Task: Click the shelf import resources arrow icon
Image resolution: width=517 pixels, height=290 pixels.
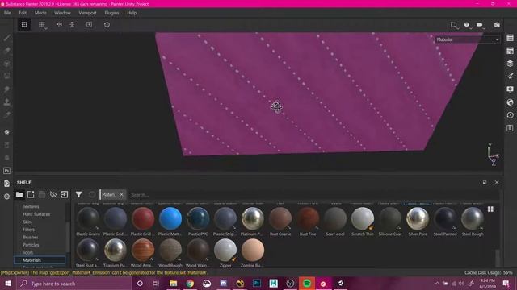Action: click(65, 195)
